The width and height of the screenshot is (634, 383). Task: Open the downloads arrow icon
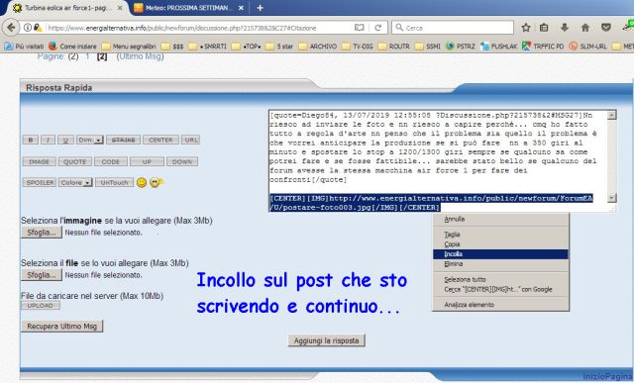[565, 28]
